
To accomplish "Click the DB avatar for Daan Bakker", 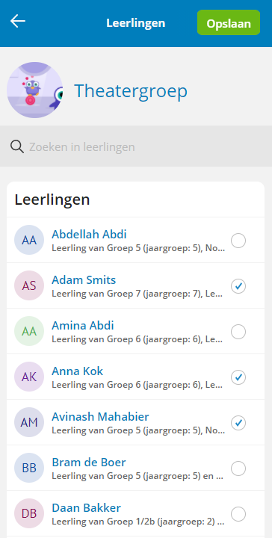I will tap(29, 514).
